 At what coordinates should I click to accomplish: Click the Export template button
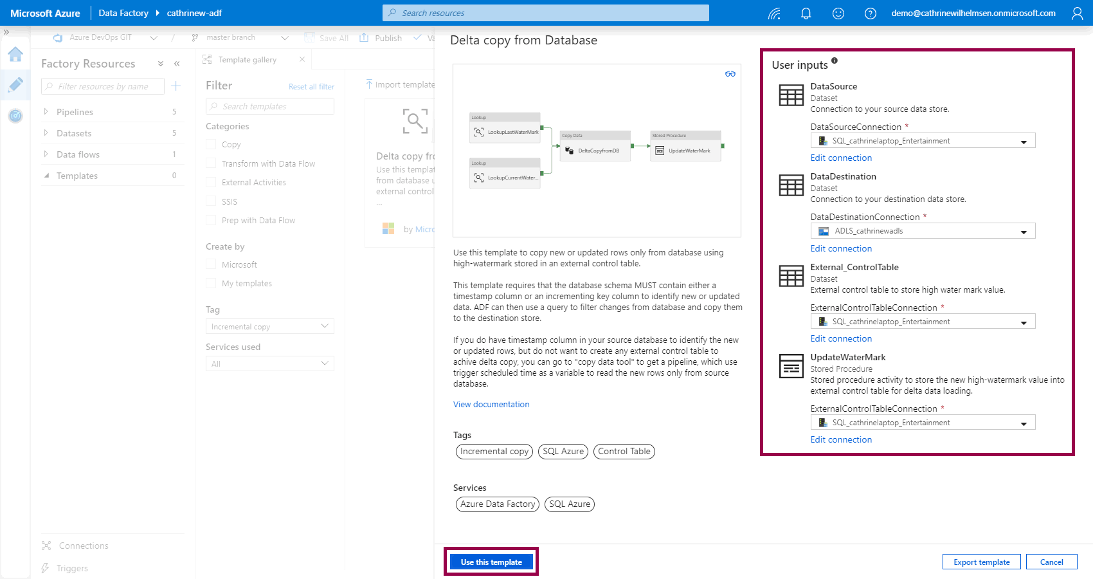981,562
